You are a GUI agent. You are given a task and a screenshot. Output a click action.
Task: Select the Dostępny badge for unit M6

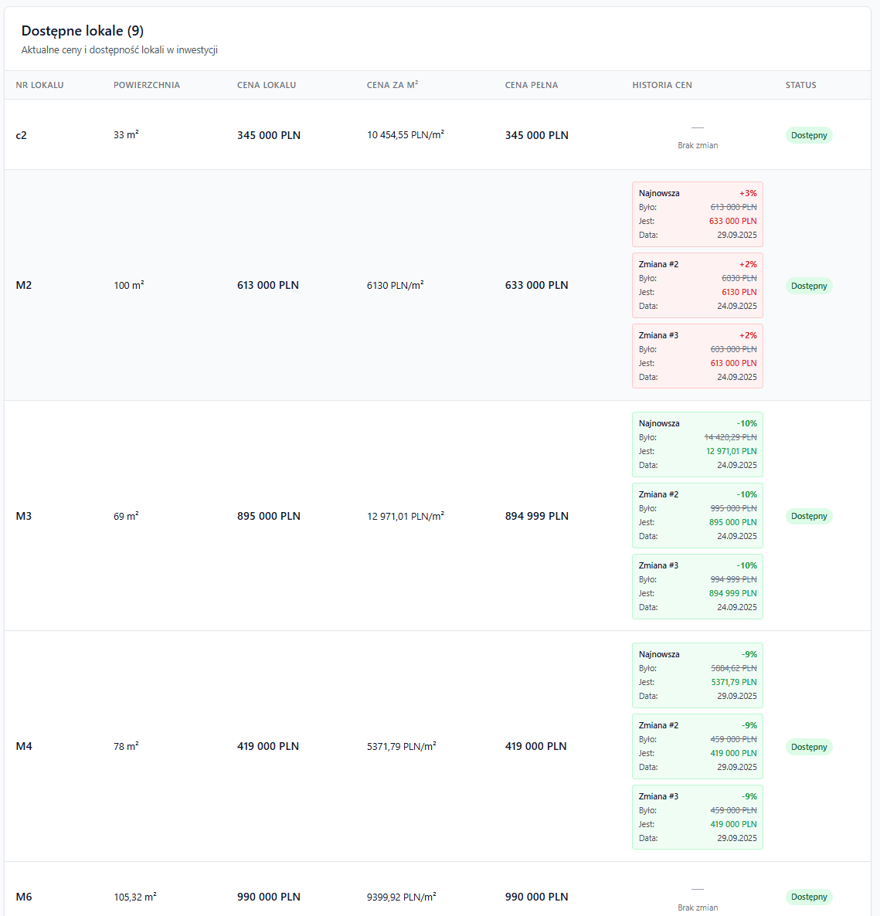pyautogui.click(x=809, y=897)
